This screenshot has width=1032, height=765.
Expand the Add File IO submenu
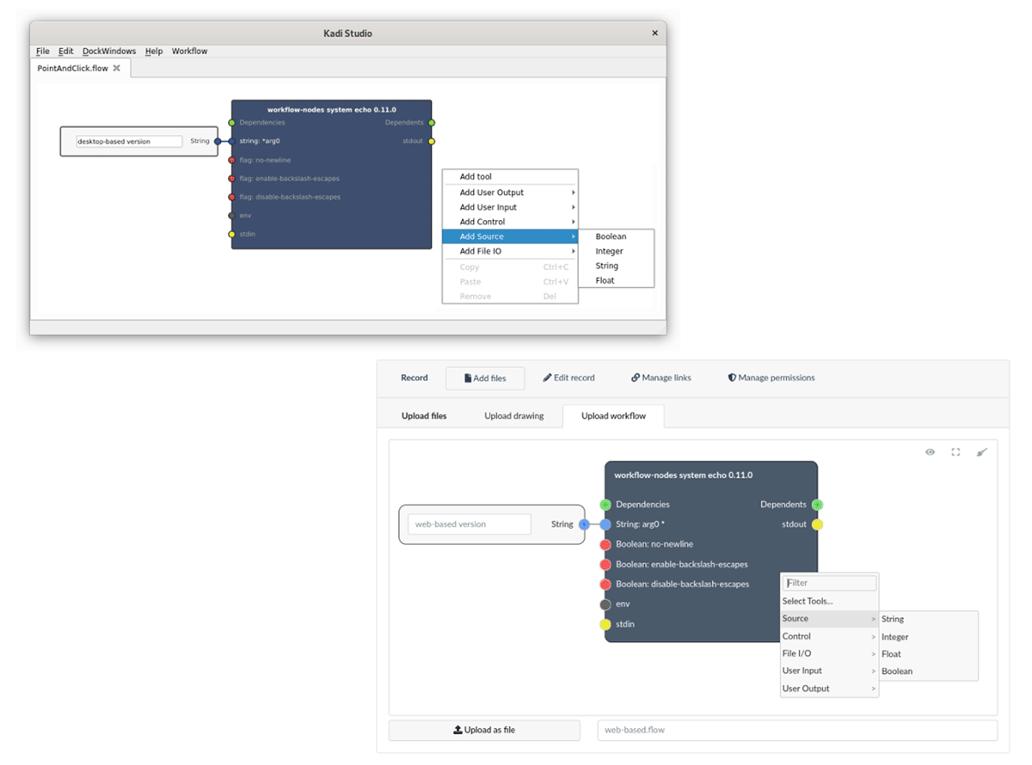pyautogui.click(x=510, y=252)
